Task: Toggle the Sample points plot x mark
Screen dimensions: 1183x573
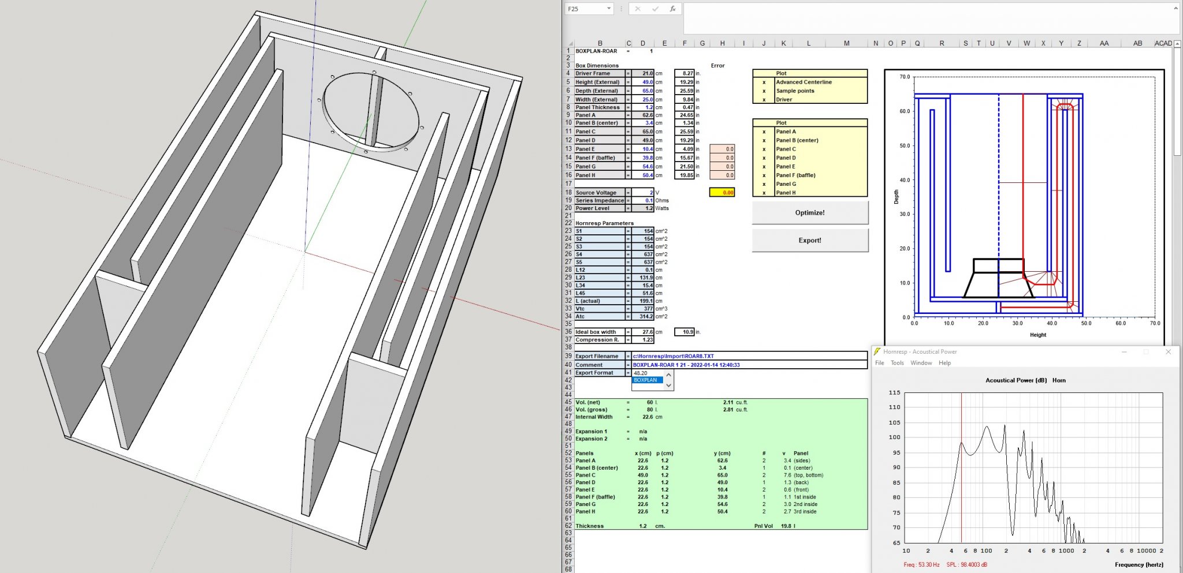Action: 764,91
